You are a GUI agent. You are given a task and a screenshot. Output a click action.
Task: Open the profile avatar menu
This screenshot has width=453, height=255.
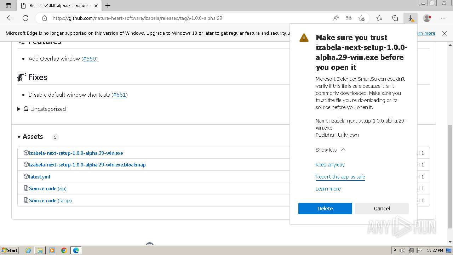pyautogui.click(x=427, y=18)
